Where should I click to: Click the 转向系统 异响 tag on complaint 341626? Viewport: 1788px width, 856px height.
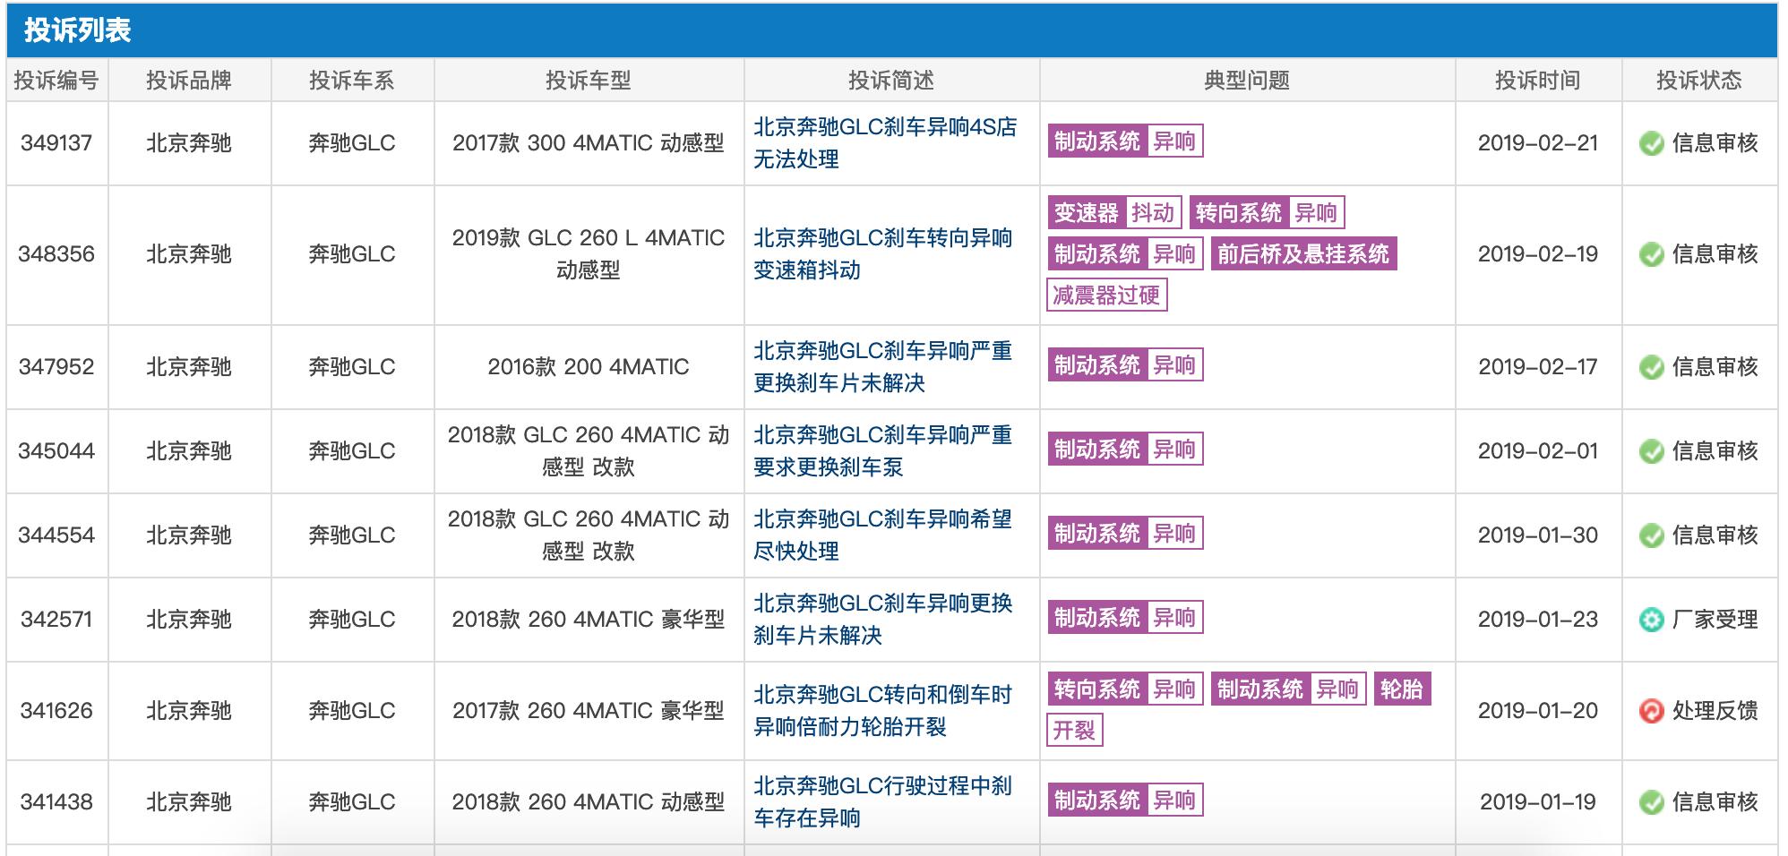point(1124,690)
